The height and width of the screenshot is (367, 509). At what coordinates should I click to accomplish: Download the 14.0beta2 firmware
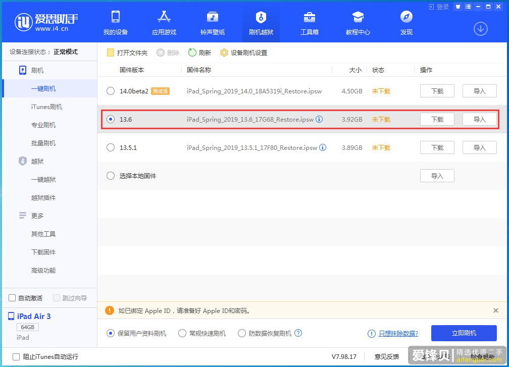[437, 91]
